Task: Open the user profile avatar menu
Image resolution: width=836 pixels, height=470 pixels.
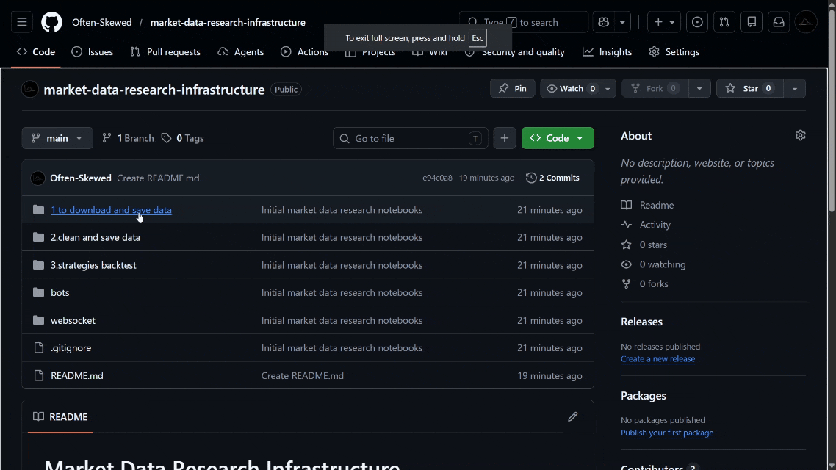Action: coord(806,22)
